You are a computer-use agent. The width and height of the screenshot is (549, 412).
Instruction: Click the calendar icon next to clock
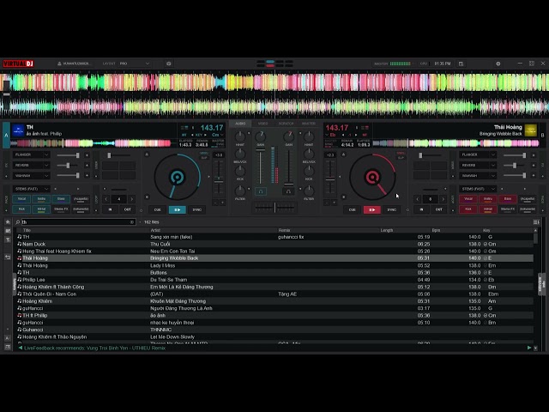point(462,64)
